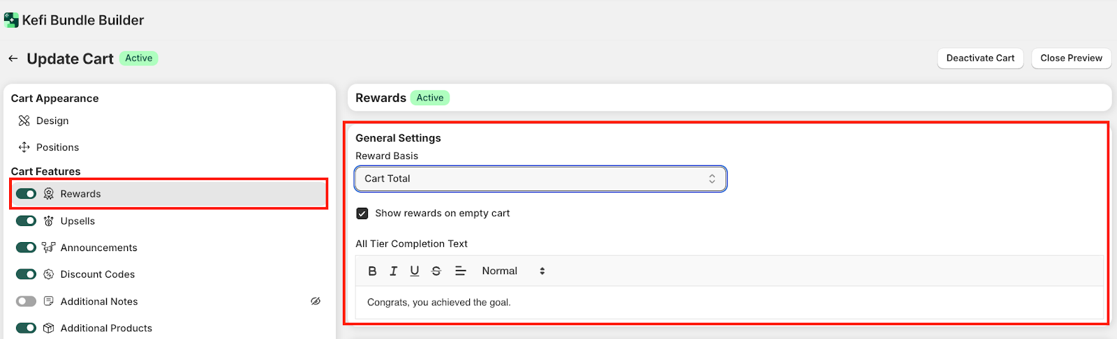1117x339 pixels.
Task: Click the back arrow beside Update Cart
Action: tap(13, 59)
